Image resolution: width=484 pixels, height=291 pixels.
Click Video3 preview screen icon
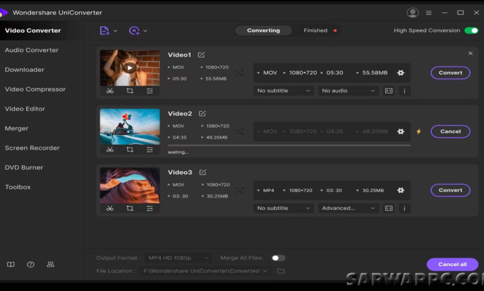[389, 208]
